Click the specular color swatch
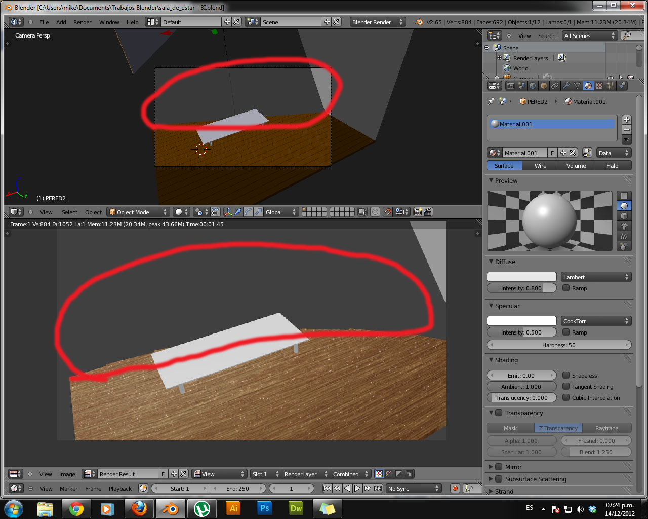 (x=521, y=321)
